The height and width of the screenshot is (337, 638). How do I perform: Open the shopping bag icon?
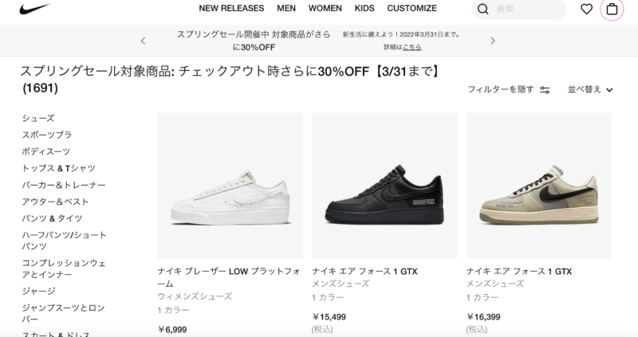612,9
